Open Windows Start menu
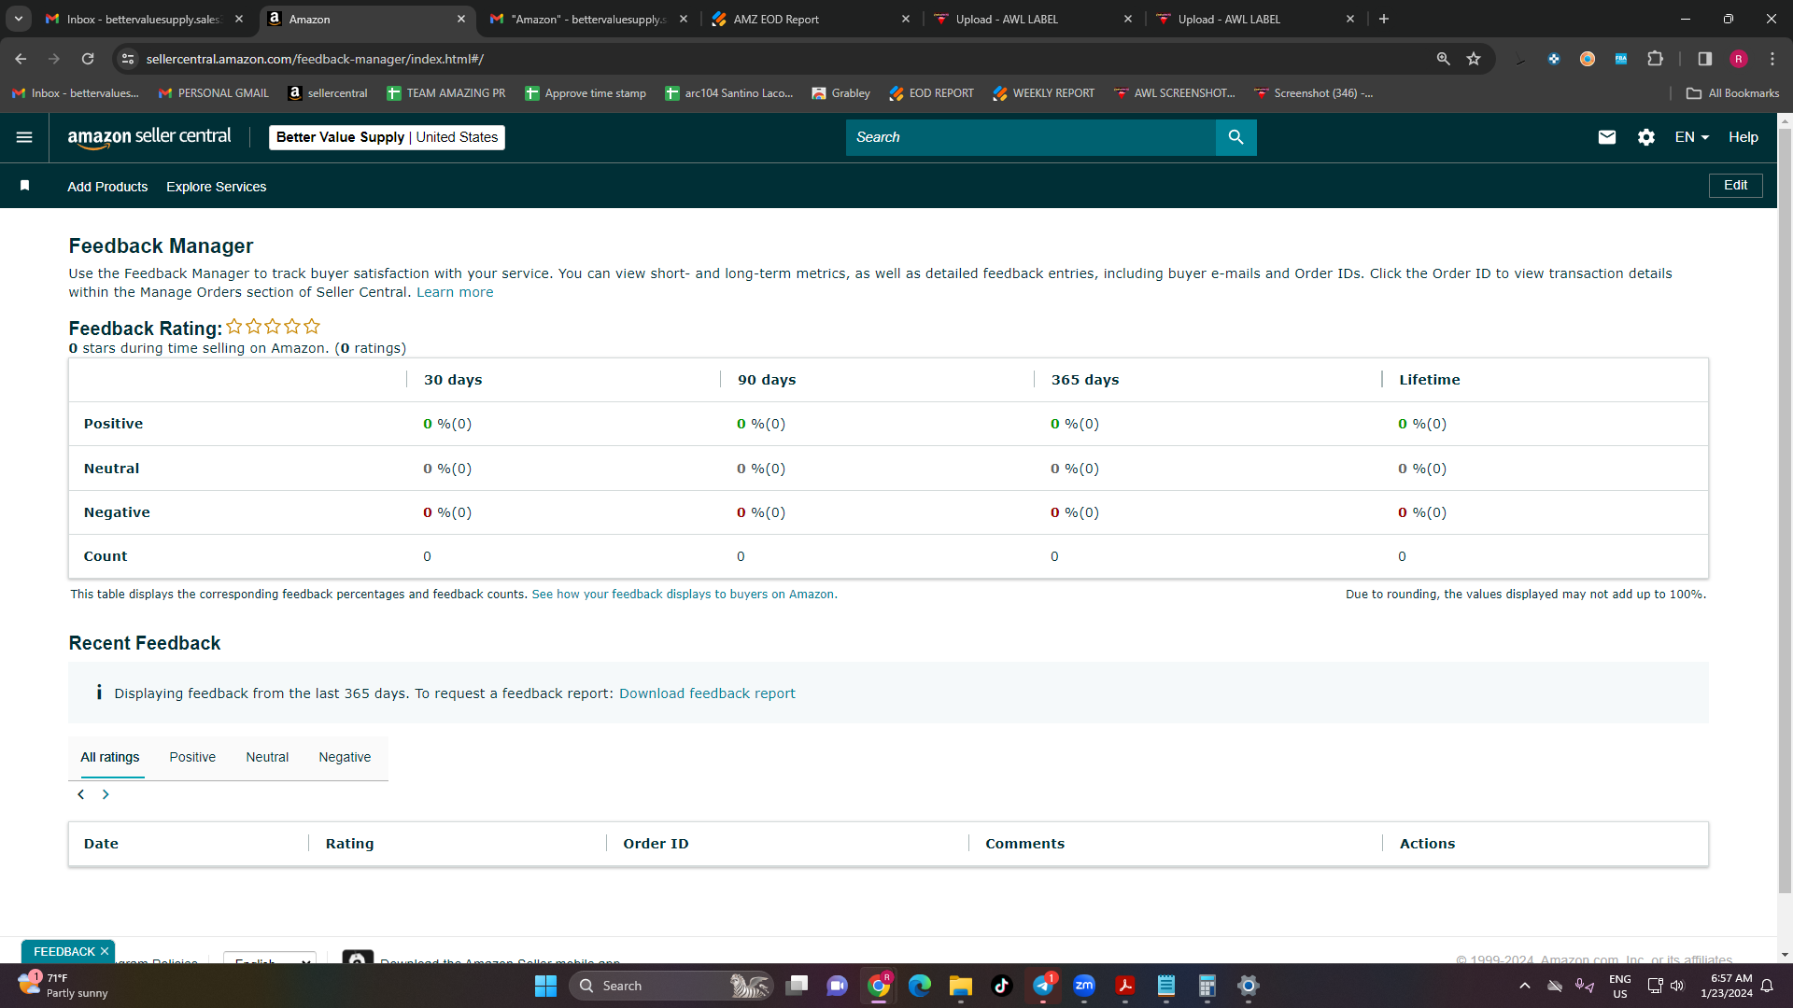The height and width of the screenshot is (1008, 1793). tap(545, 986)
